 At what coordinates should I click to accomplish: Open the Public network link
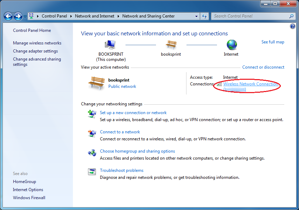click(x=122, y=86)
